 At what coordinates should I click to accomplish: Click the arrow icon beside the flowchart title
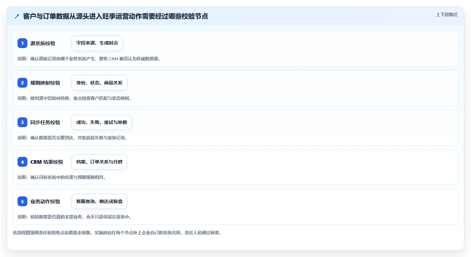(17, 16)
